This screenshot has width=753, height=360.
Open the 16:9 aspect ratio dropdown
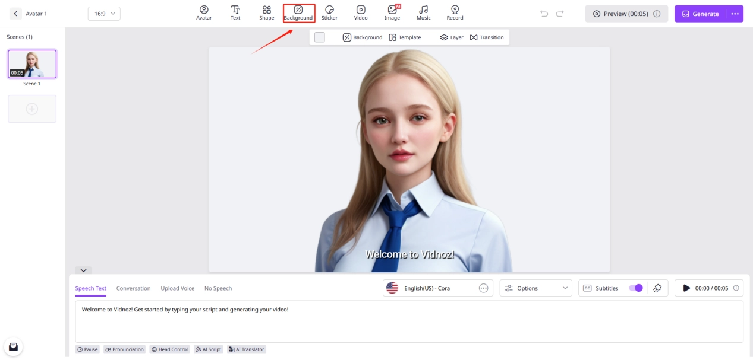[x=104, y=14]
